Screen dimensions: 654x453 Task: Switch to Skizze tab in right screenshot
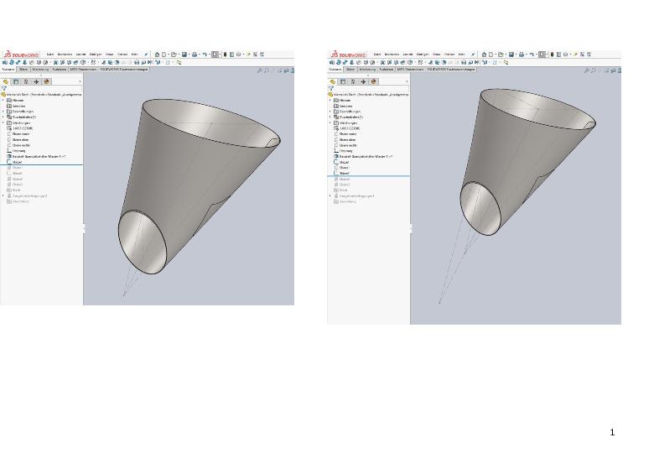[x=350, y=70]
